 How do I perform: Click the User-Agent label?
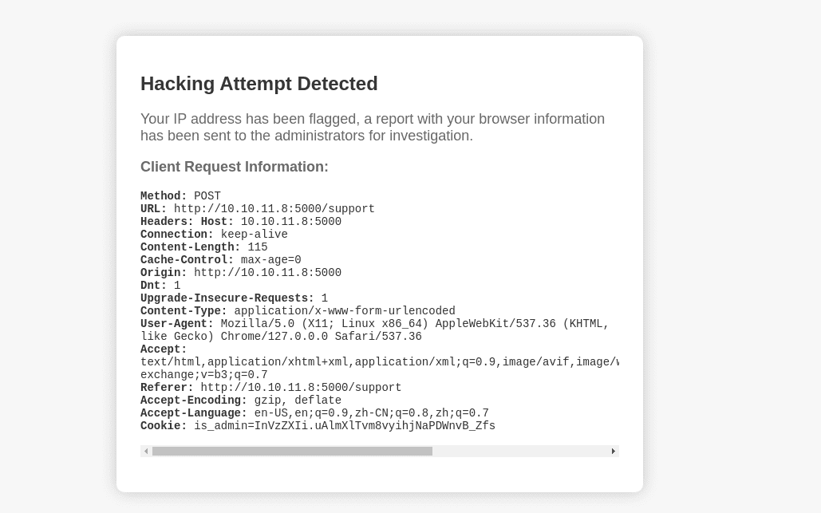[x=177, y=323]
